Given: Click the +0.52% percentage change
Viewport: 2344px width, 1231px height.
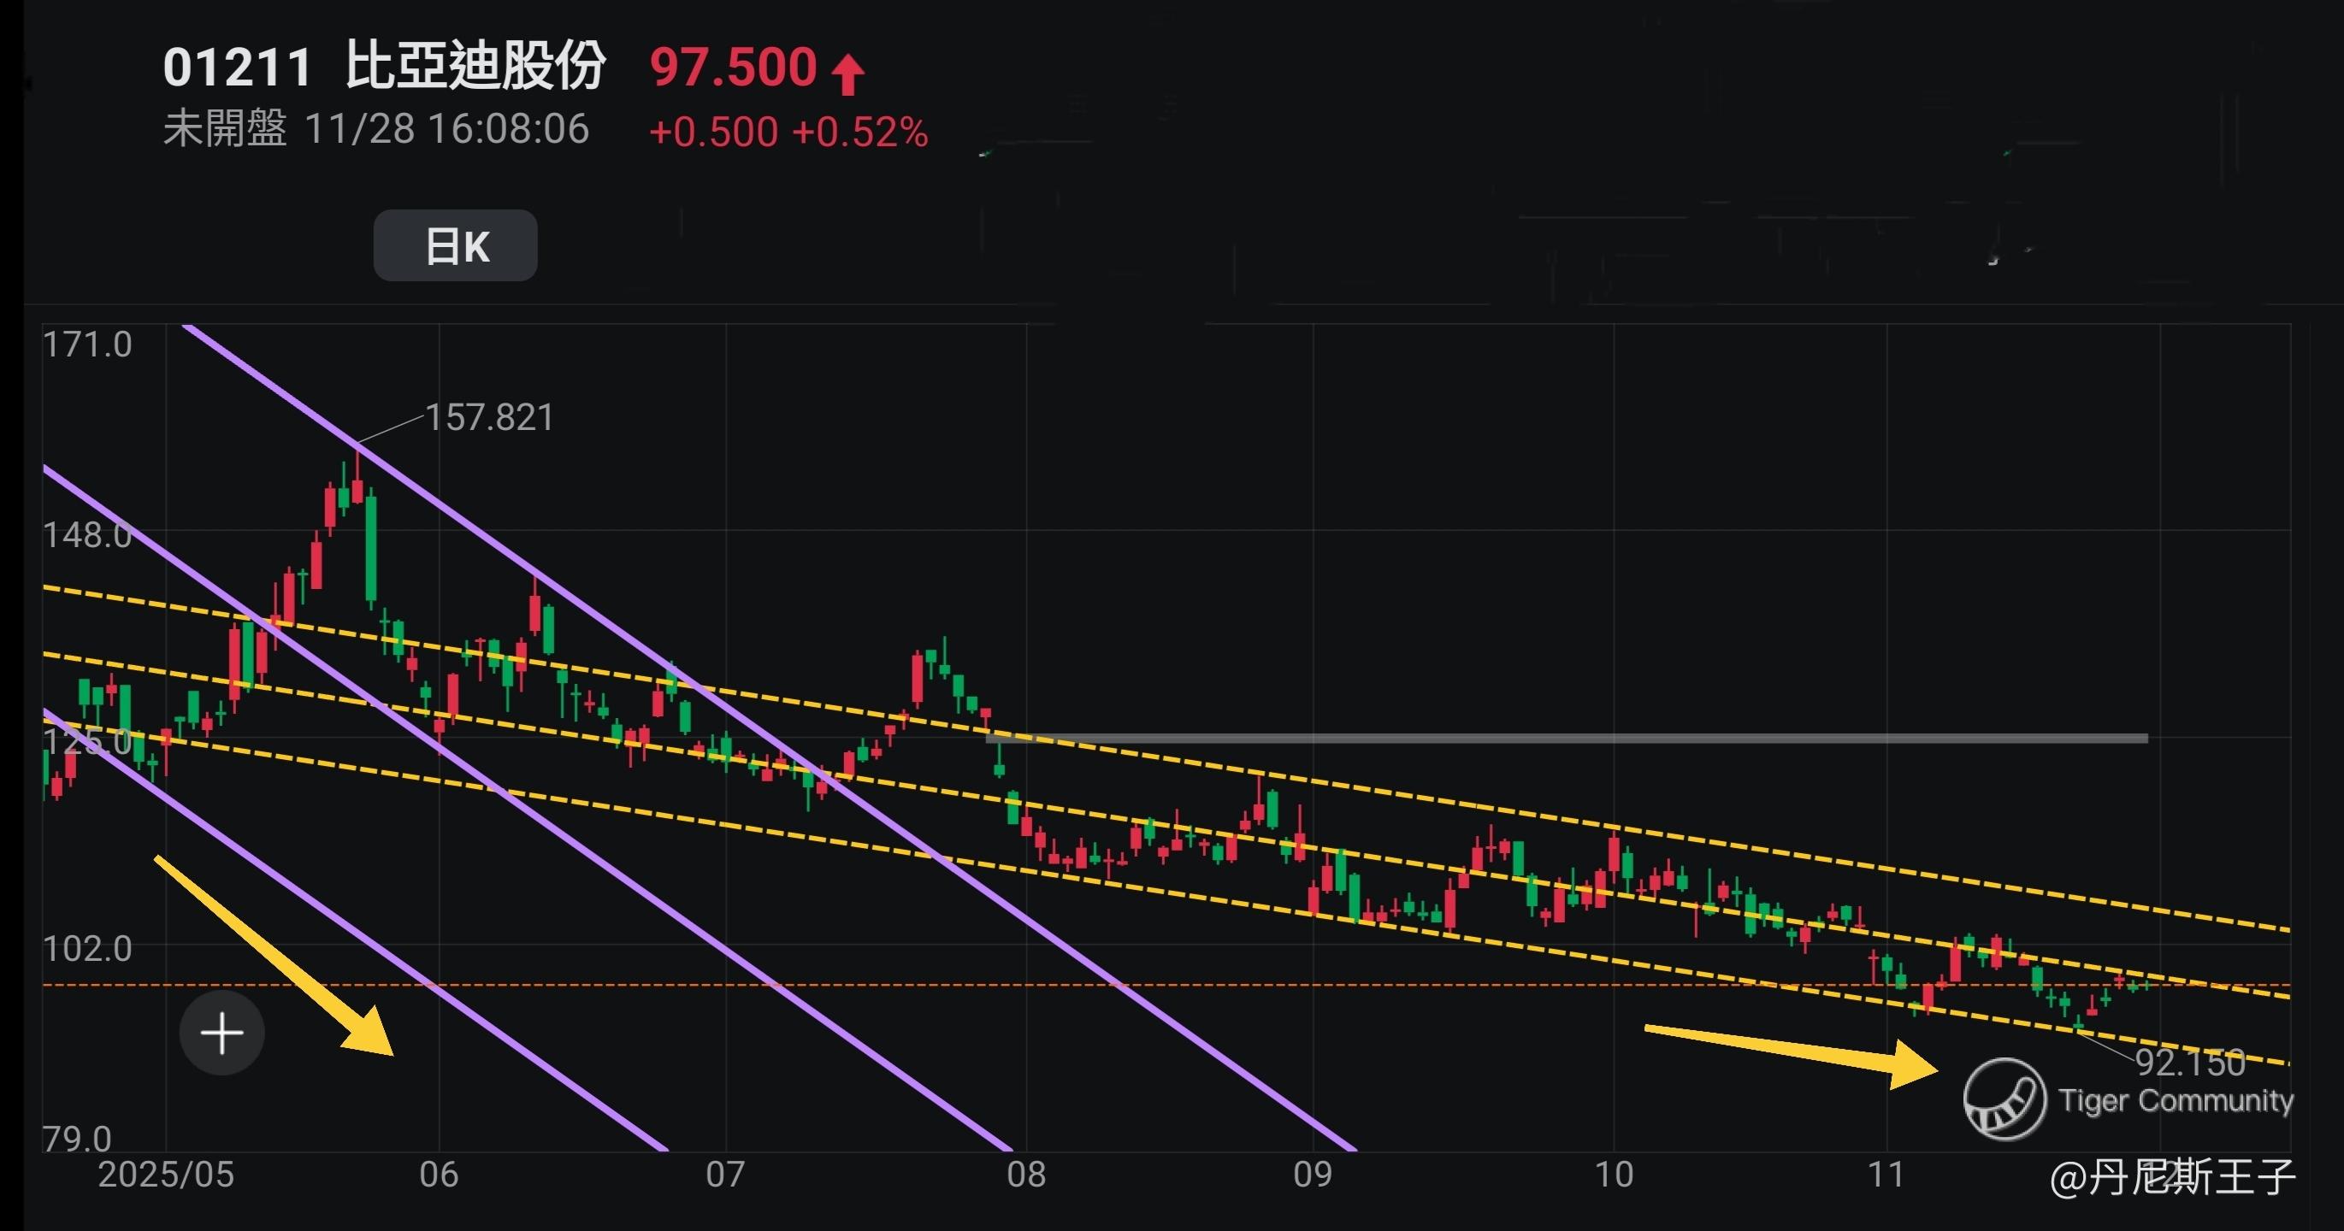Looking at the screenshot, I should pyautogui.click(x=859, y=132).
